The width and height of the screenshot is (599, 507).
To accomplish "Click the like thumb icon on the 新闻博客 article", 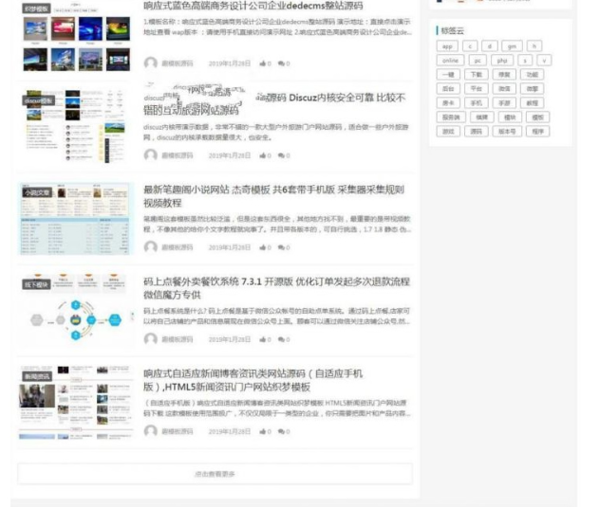I will tap(263, 431).
